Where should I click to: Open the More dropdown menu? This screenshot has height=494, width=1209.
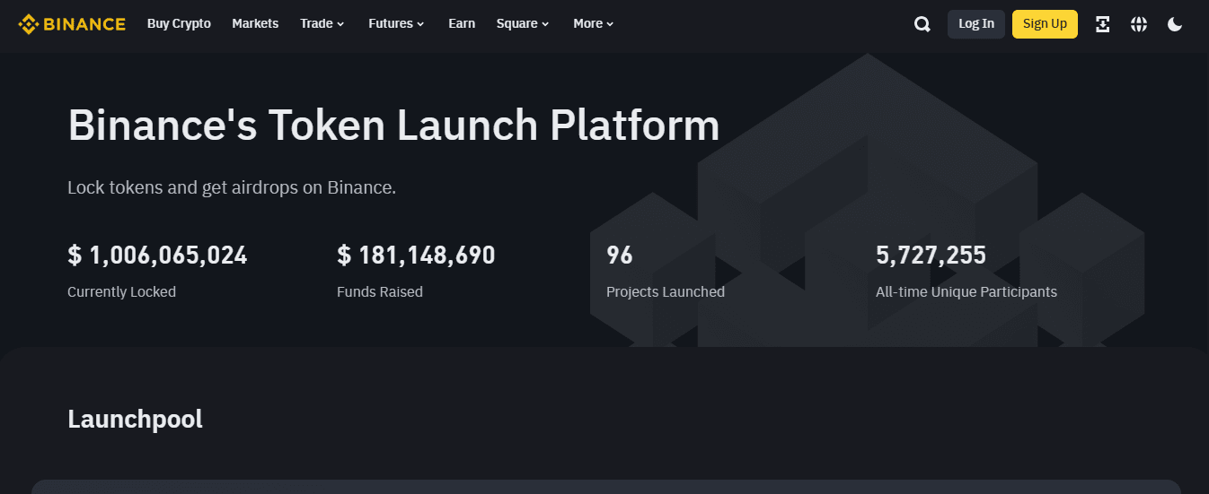pos(593,24)
